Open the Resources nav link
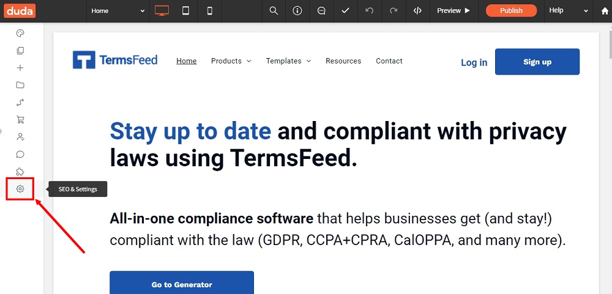The width and height of the screenshot is (612, 294). point(343,61)
